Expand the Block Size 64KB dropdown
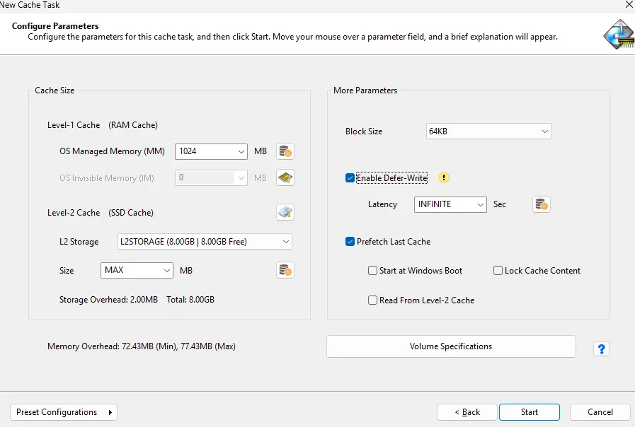Viewport: 635px width, 427px height. pyautogui.click(x=488, y=131)
